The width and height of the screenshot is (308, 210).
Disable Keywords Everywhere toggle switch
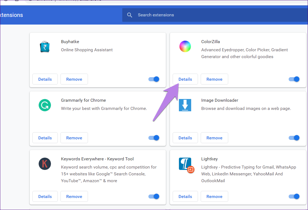click(154, 196)
